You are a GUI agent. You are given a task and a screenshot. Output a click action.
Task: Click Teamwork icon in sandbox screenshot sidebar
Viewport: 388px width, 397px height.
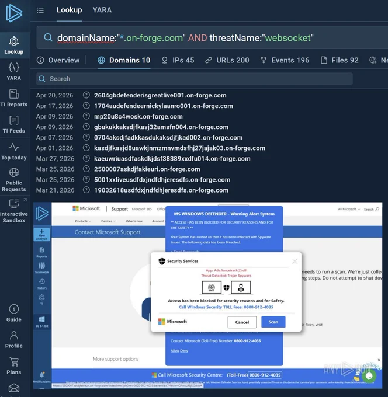(x=42, y=268)
